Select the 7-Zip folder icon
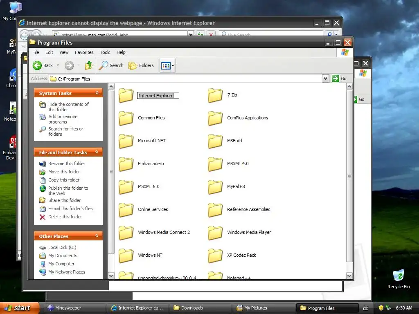Viewport: 419px width, 314px height. pyautogui.click(x=215, y=95)
